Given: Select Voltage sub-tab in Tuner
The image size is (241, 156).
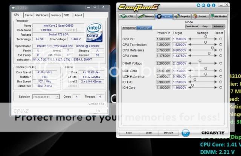Looking at the screenshot, I should click(145, 28).
